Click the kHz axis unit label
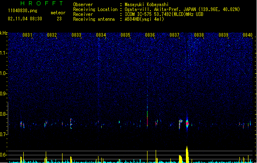Screen dimensions: 257x163 pyautogui.click(x=4, y=33)
